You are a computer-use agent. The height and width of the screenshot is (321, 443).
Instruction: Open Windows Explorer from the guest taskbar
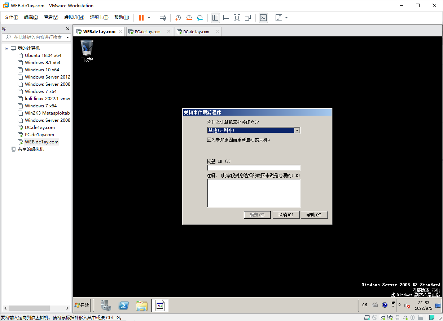142,306
